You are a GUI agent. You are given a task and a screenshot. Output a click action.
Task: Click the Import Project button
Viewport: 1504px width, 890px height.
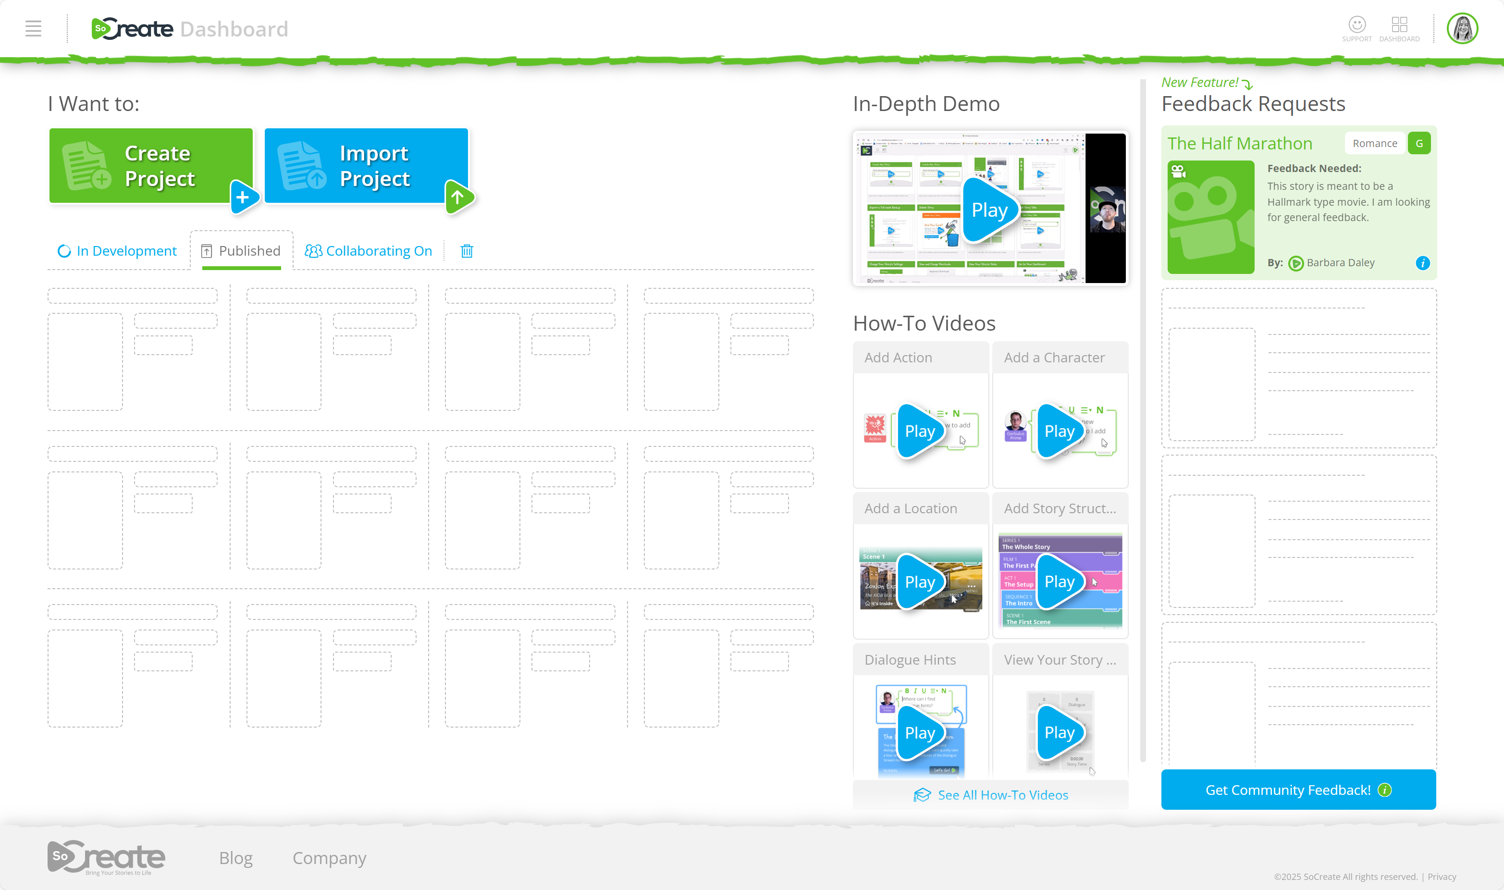click(366, 166)
